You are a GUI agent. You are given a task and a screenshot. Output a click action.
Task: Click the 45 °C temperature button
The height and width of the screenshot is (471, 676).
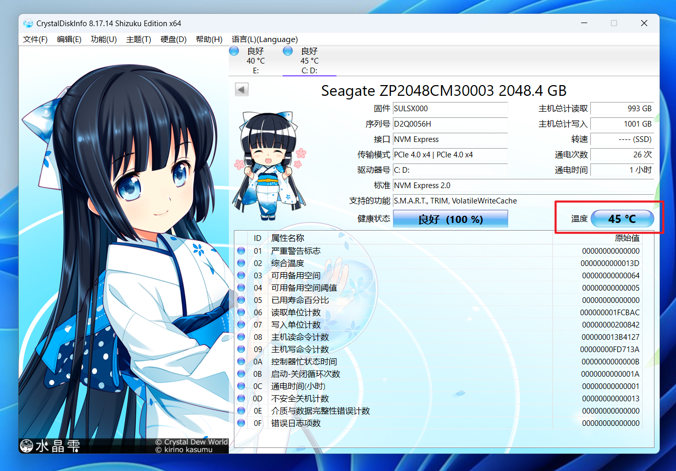click(622, 219)
